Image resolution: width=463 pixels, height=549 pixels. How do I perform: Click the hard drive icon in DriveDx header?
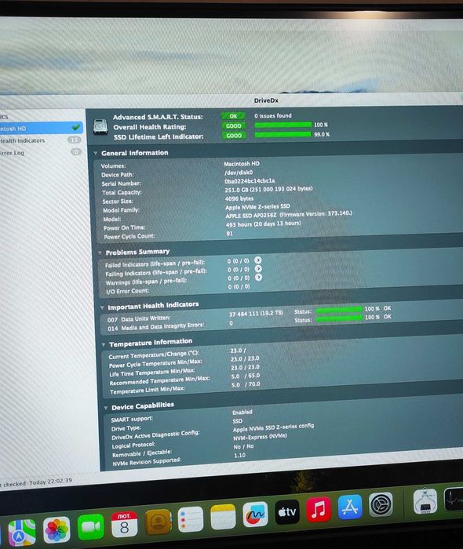coord(100,126)
